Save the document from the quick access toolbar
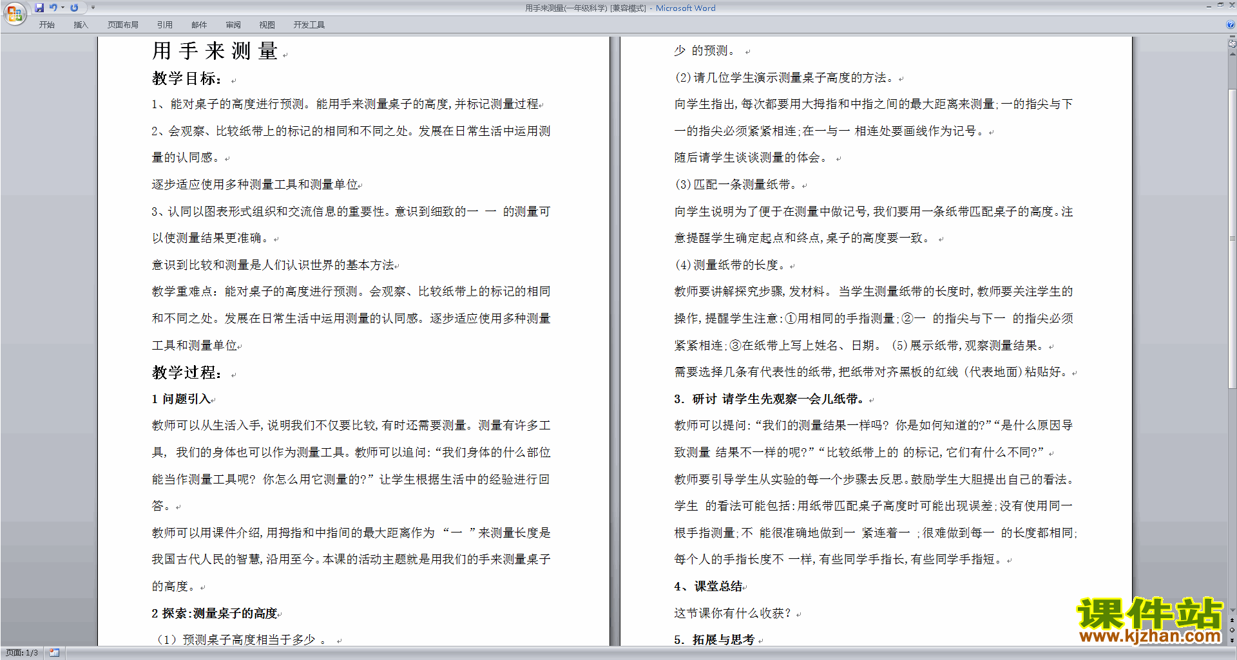This screenshot has width=1237, height=660. pos(39,8)
